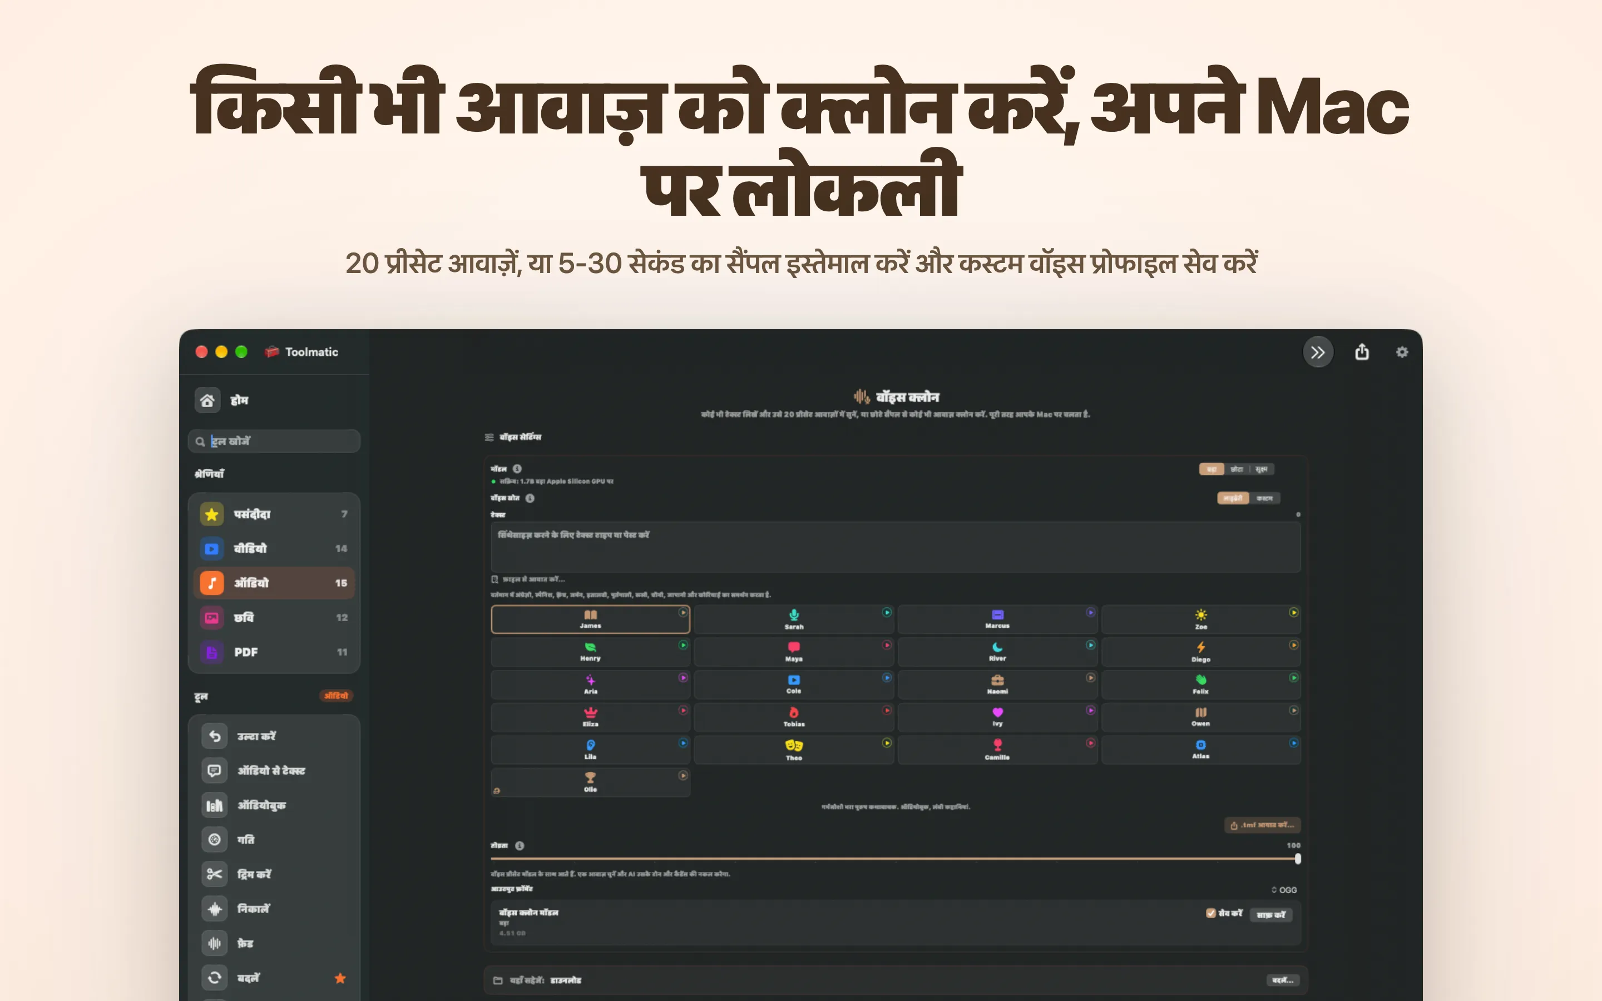
Task: Click फ़ाइल से आयात करें link
Action: pos(528,579)
